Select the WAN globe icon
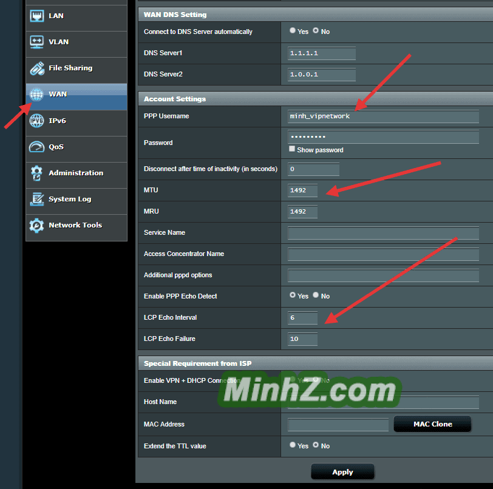The width and height of the screenshot is (493, 489). click(x=37, y=95)
